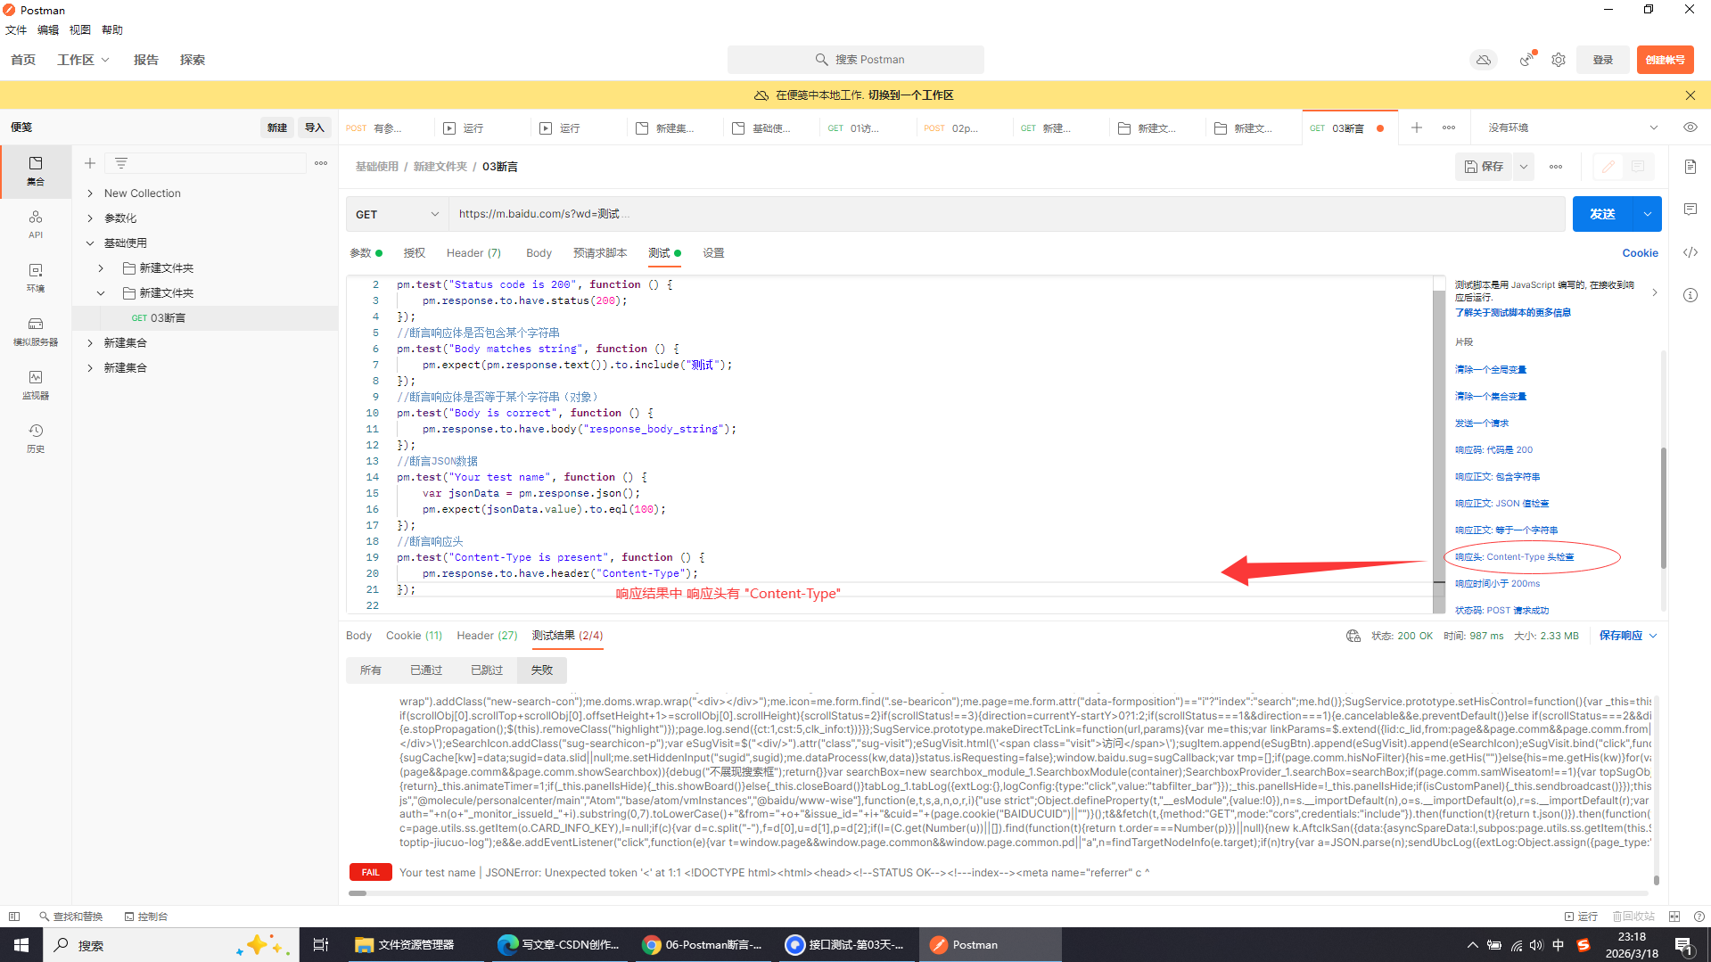Open code snippet icon in the right sidebar
This screenshot has height=962, width=1711.
(x=1690, y=252)
